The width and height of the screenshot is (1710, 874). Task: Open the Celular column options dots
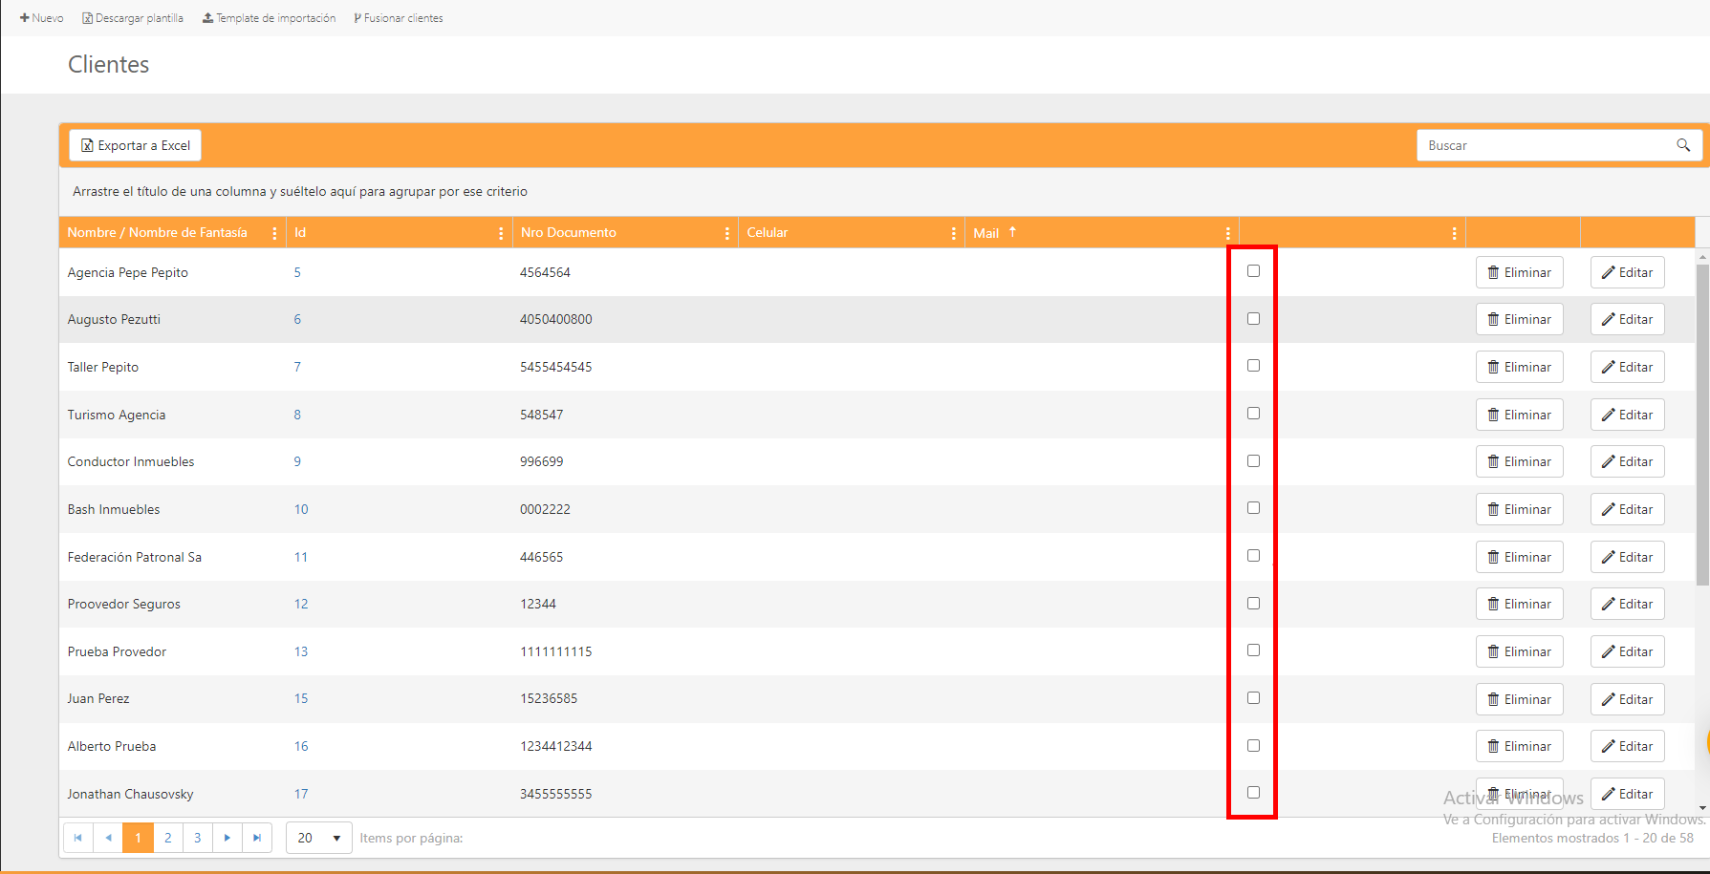[x=953, y=233]
